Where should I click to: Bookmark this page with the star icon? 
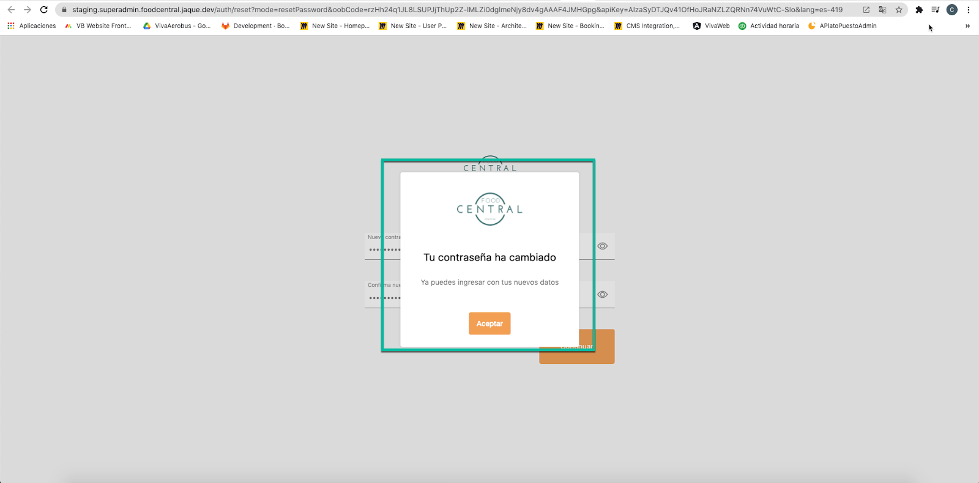point(899,10)
